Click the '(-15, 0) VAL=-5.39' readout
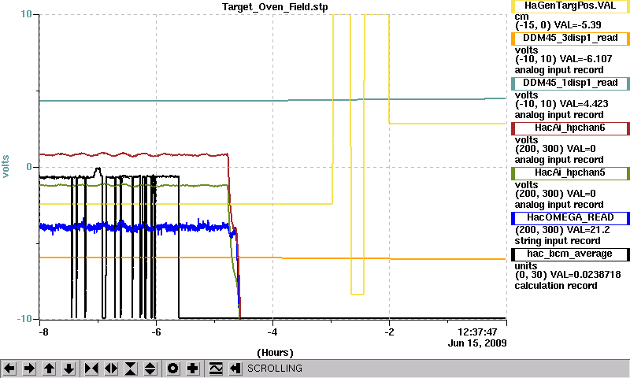 point(558,25)
